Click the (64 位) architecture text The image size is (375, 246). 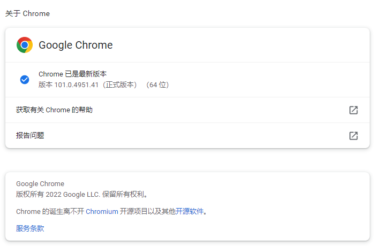[157, 84]
